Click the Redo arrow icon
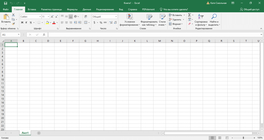 pos(18,3)
